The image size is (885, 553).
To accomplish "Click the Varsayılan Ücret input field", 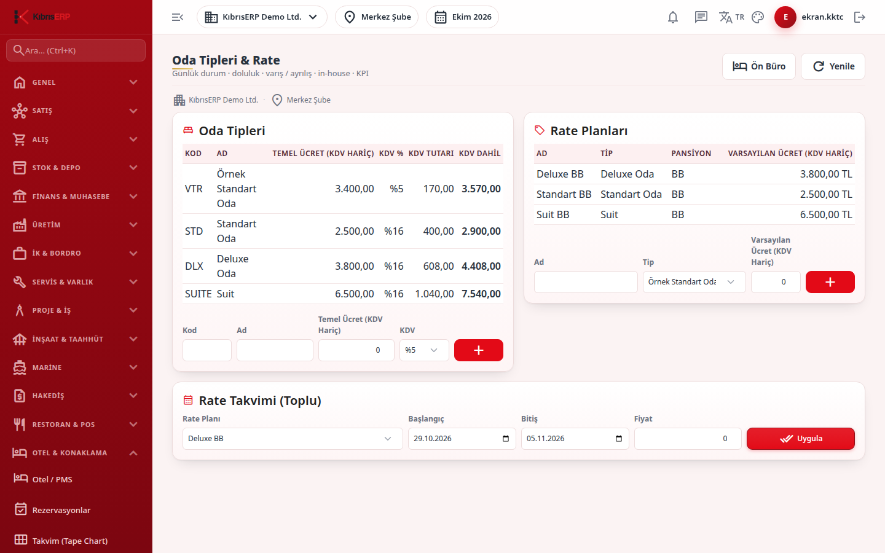I will [x=776, y=282].
